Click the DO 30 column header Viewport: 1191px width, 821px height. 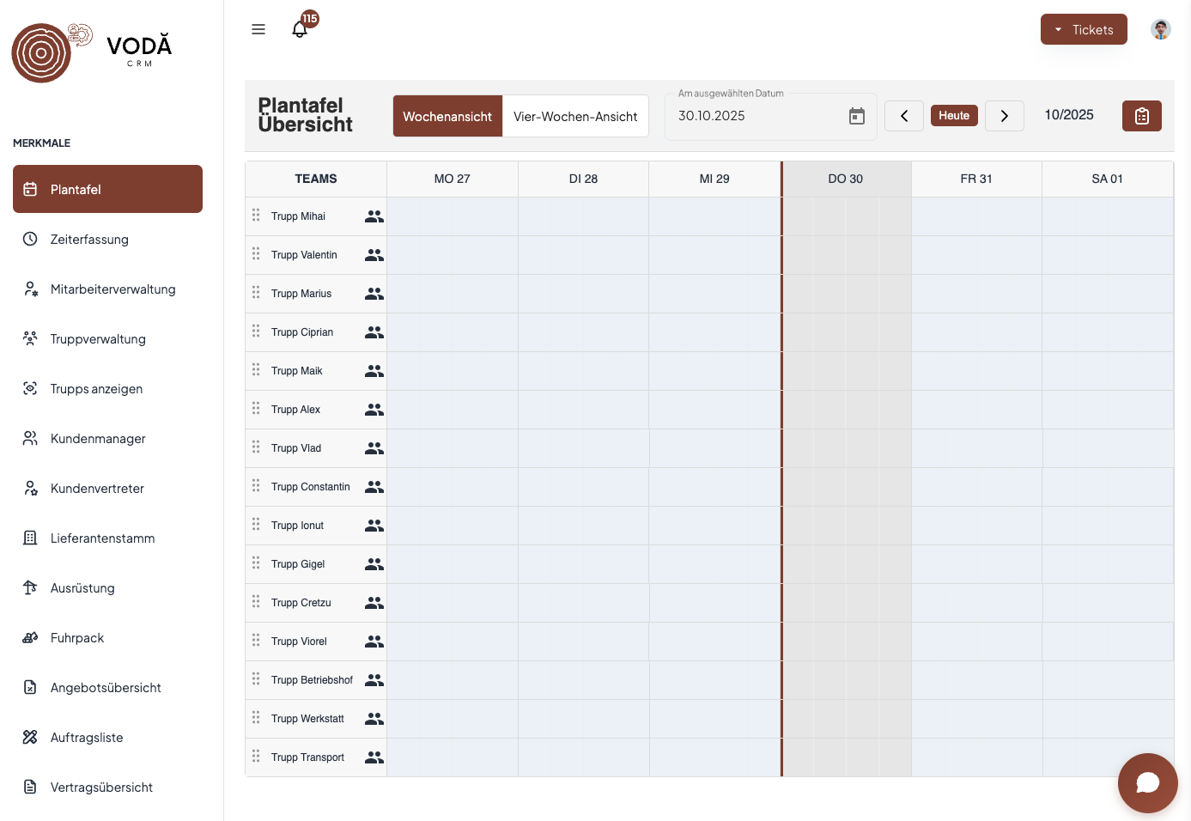(846, 179)
